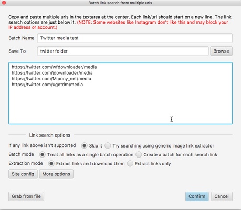Click the "Batch Name" label
Viewport: 241px width, 210px height.
(22, 38)
